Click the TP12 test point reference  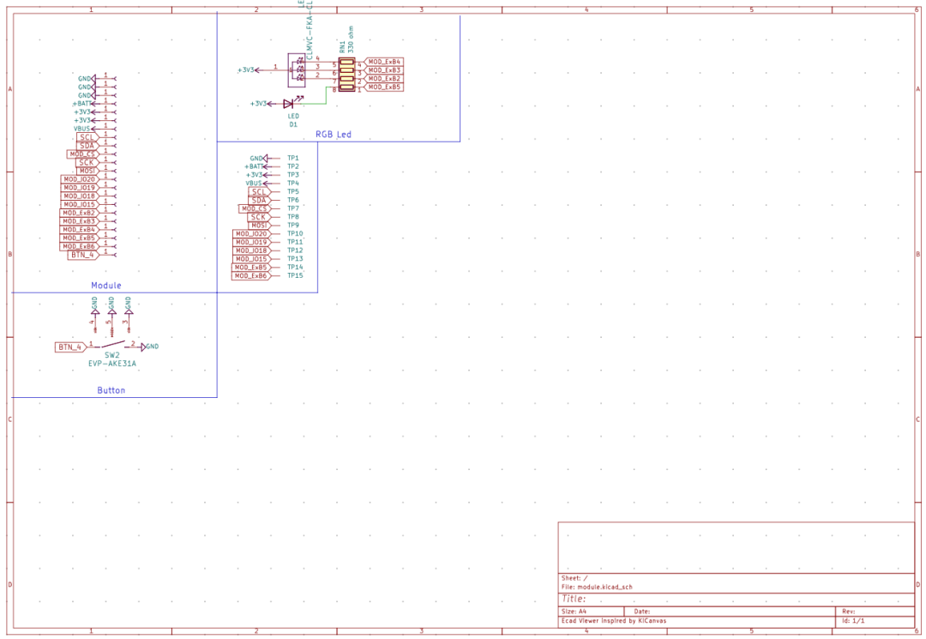coord(295,250)
